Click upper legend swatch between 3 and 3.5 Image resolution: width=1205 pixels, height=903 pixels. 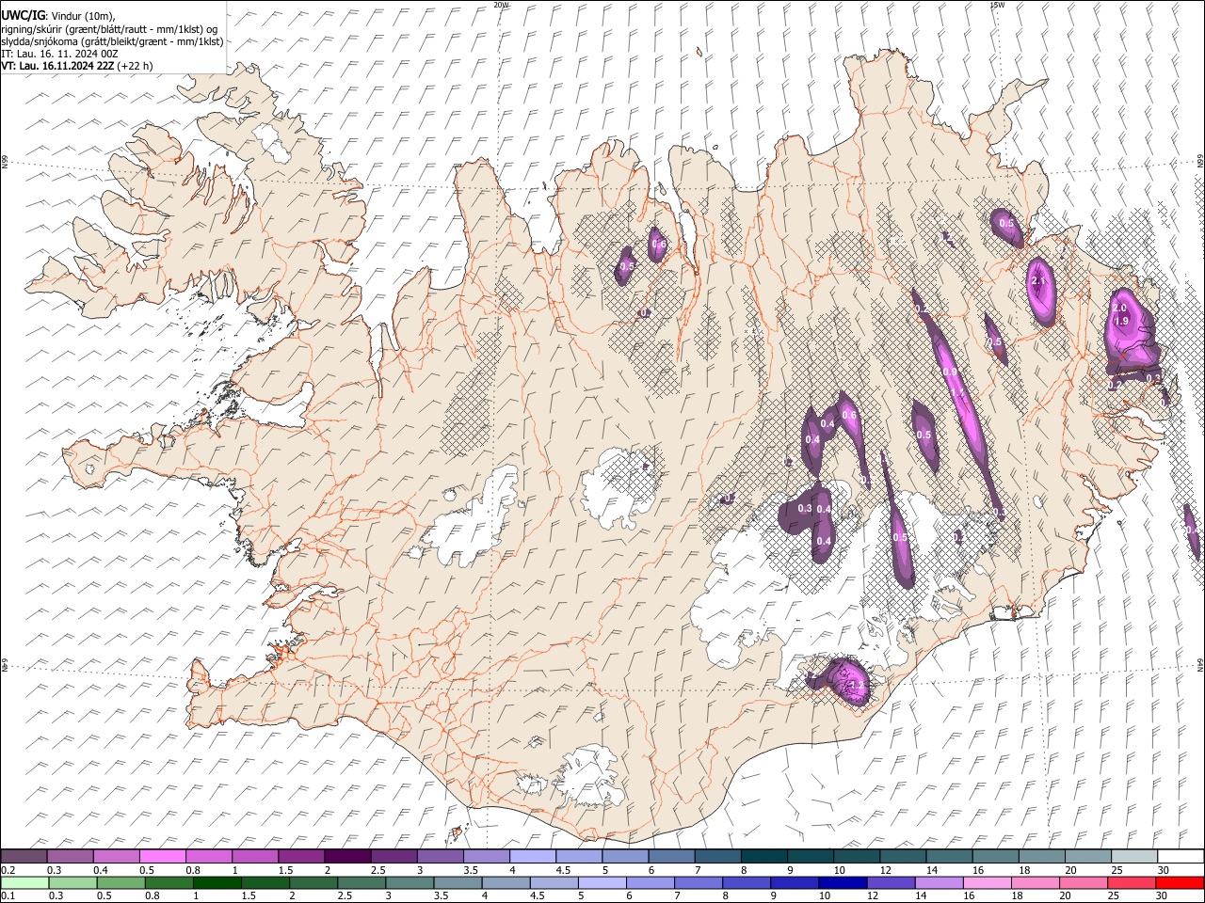coord(440,857)
